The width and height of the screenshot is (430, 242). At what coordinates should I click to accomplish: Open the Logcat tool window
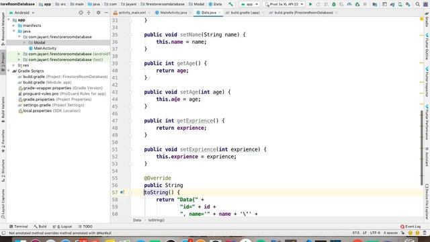[62, 227]
